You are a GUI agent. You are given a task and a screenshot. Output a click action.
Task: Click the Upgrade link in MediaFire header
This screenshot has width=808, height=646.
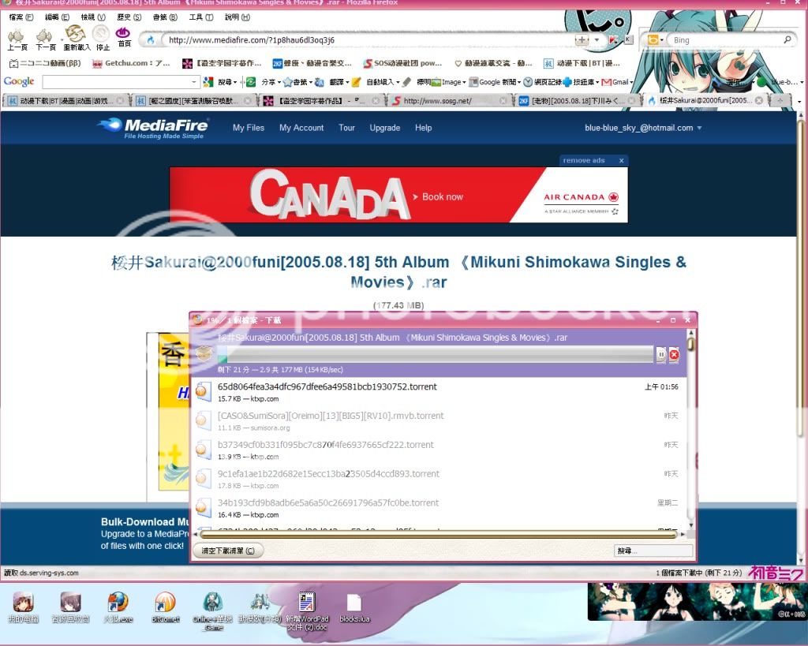[x=384, y=128]
